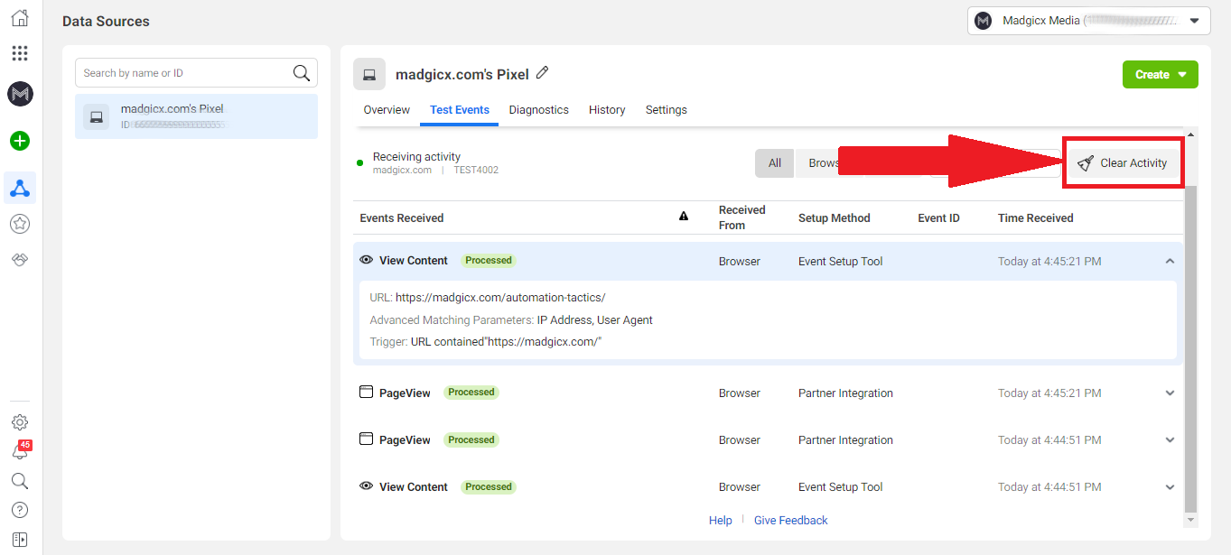Click the Received From column header
This screenshot has width=1231, height=555.
(742, 217)
